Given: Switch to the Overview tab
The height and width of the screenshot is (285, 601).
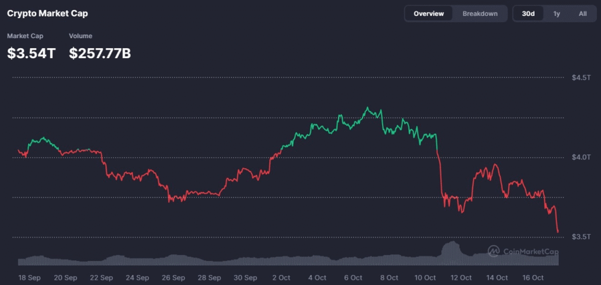Looking at the screenshot, I should 429,13.
